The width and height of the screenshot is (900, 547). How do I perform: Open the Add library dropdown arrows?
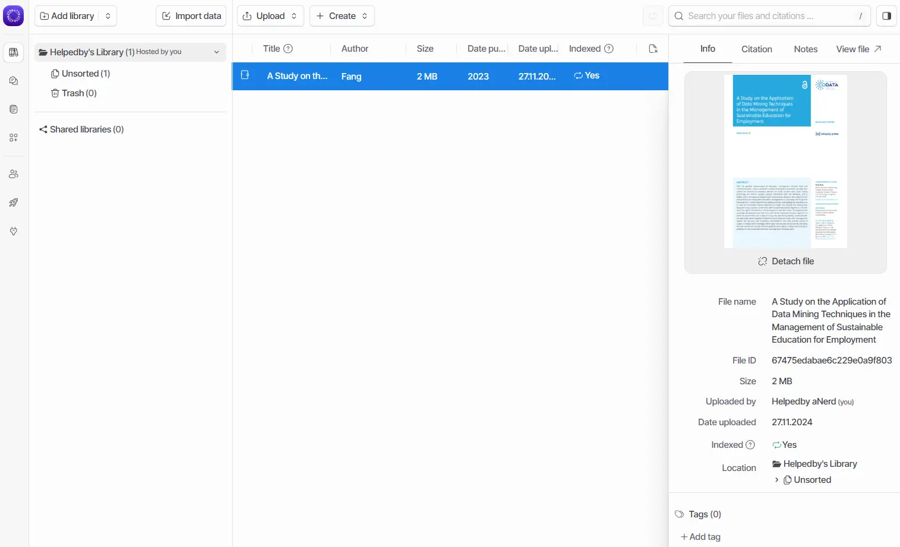(x=108, y=16)
